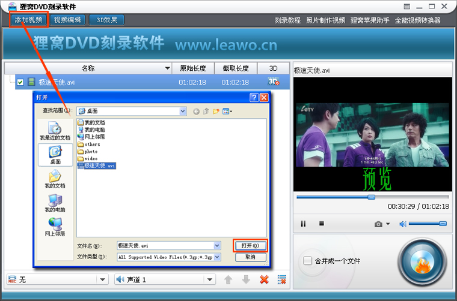The width and height of the screenshot is (457, 301).
Task: Open the 视频编辑 video edit tool
Action: tap(67, 20)
